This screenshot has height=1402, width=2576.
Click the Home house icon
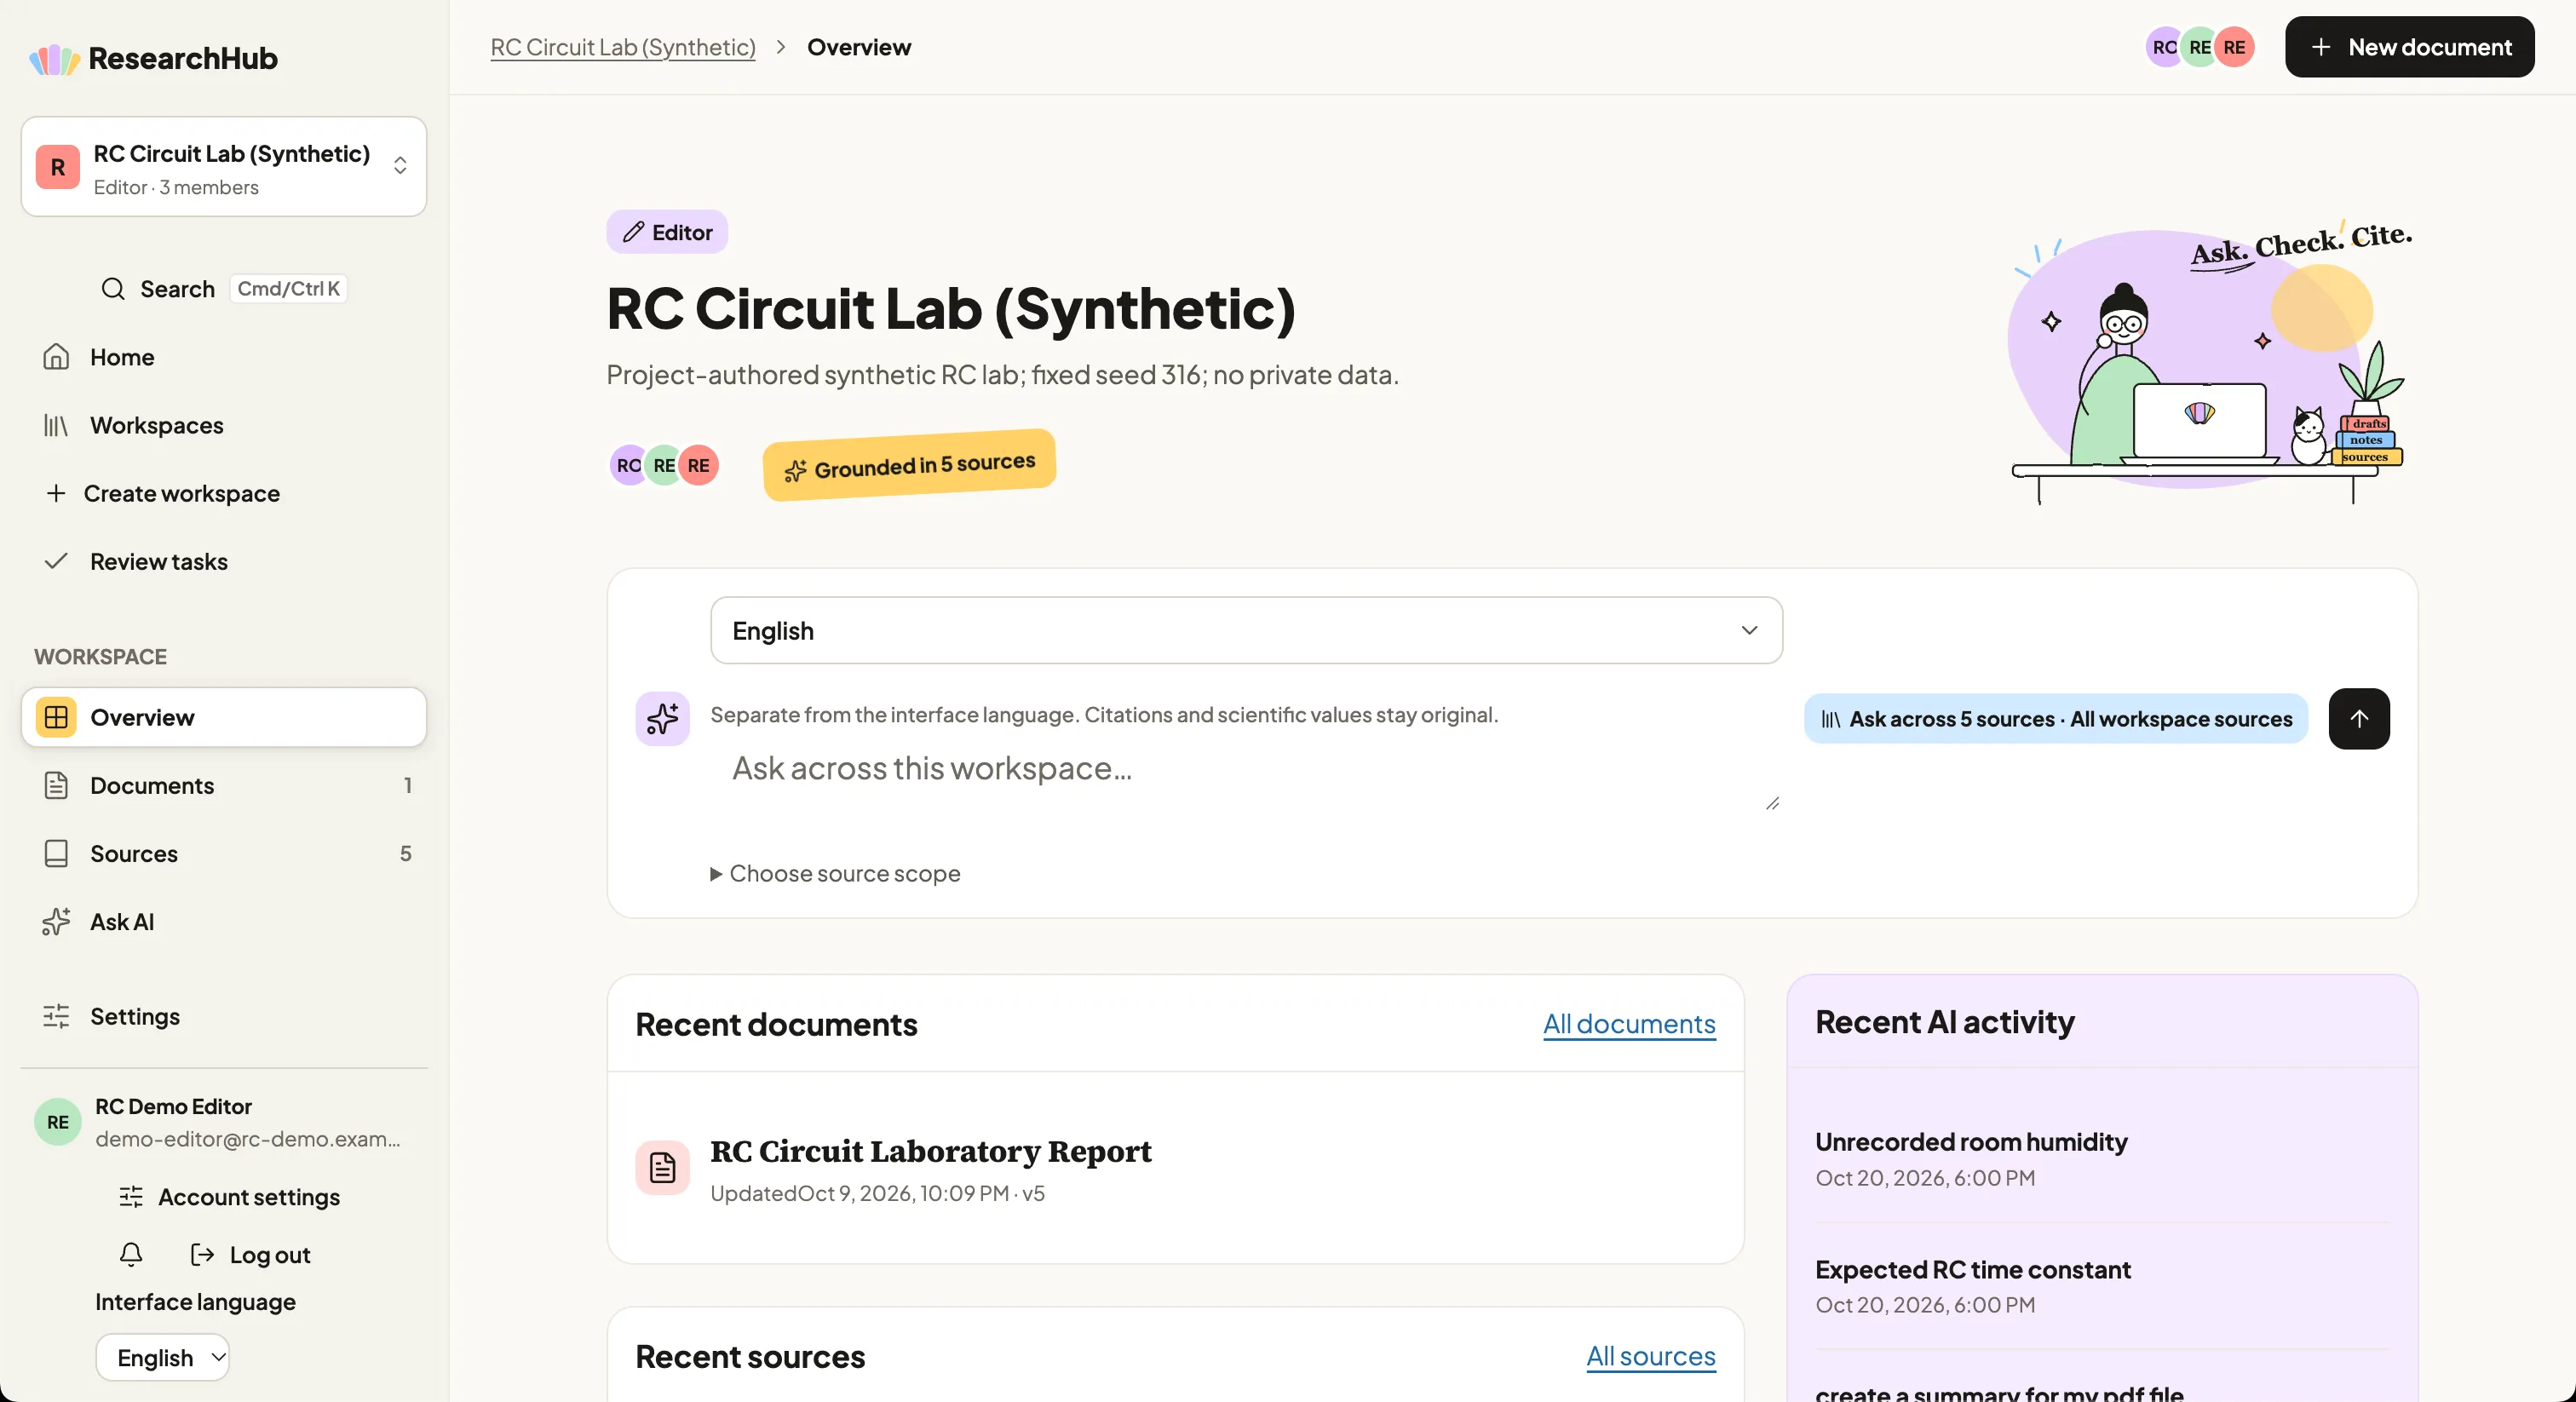pyautogui.click(x=56, y=357)
